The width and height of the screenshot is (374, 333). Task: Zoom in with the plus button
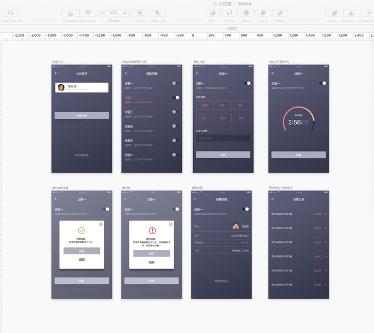coord(125,13)
